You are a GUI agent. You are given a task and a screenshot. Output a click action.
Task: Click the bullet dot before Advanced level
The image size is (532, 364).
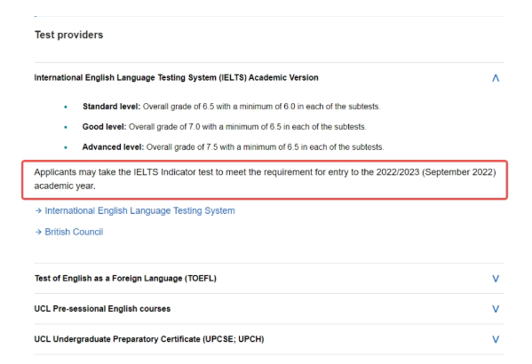click(x=66, y=147)
